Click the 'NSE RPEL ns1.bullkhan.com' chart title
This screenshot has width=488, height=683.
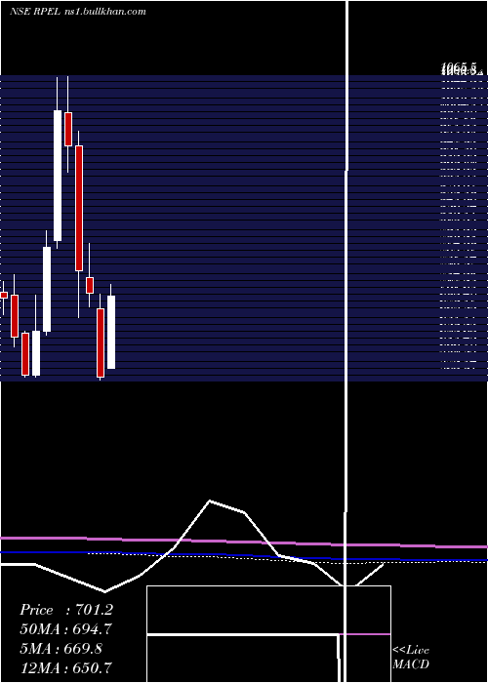[x=77, y=12]
